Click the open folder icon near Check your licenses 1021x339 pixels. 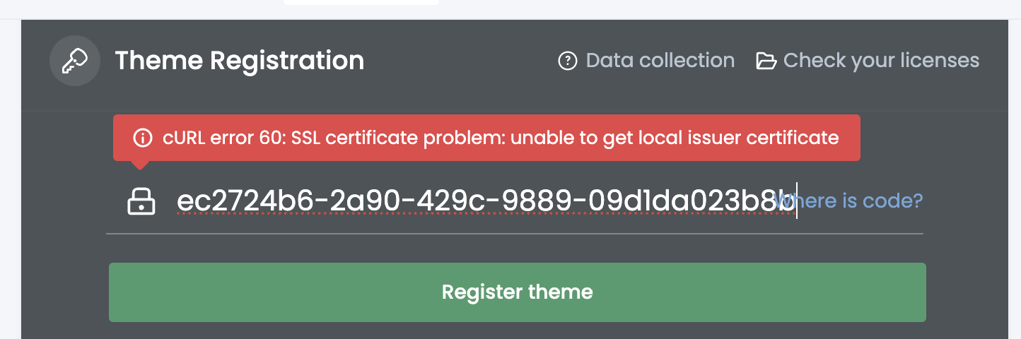[766, 61]
